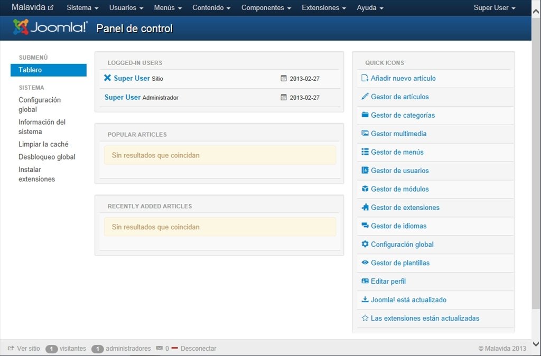Open the Super User account dropdown

tap(495, 7)
